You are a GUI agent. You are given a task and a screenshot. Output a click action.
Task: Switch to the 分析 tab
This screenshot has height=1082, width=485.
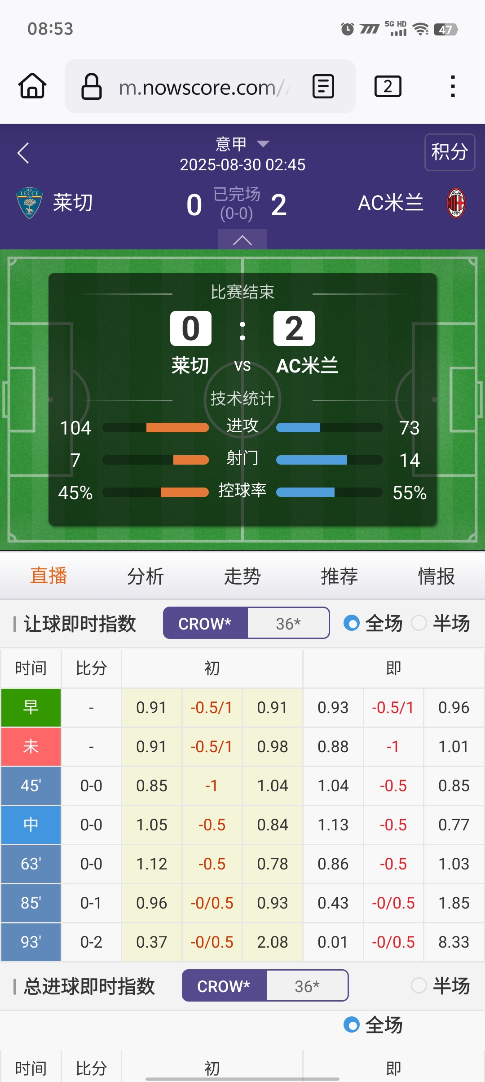[145, 576]
